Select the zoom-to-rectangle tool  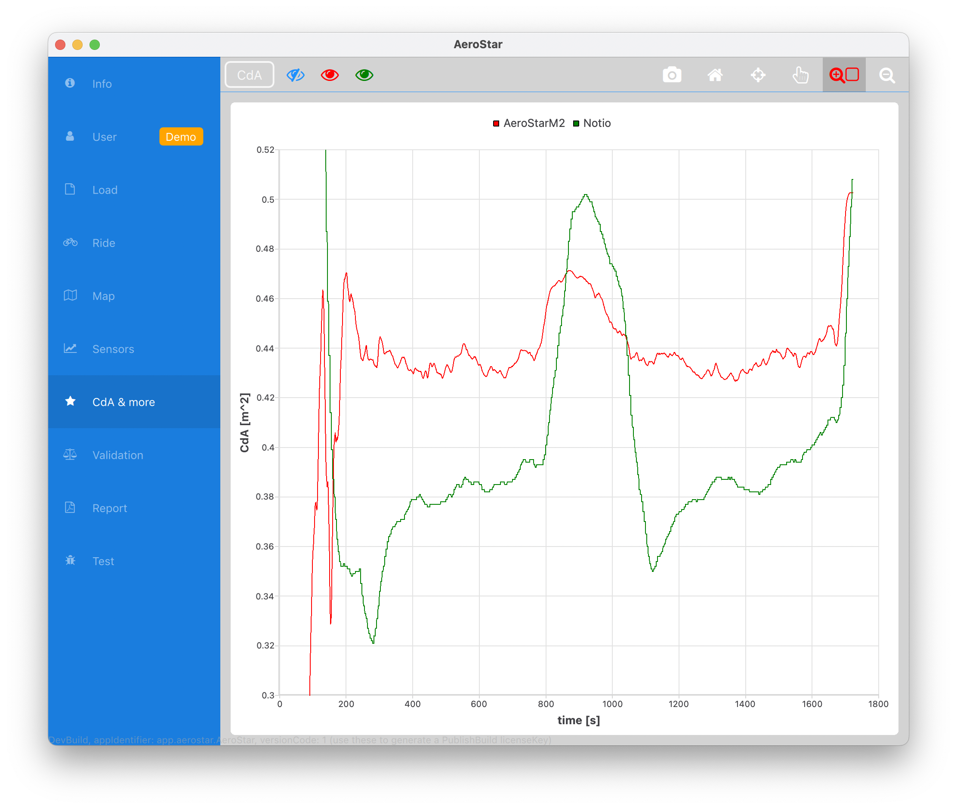(x=844, y=75)
